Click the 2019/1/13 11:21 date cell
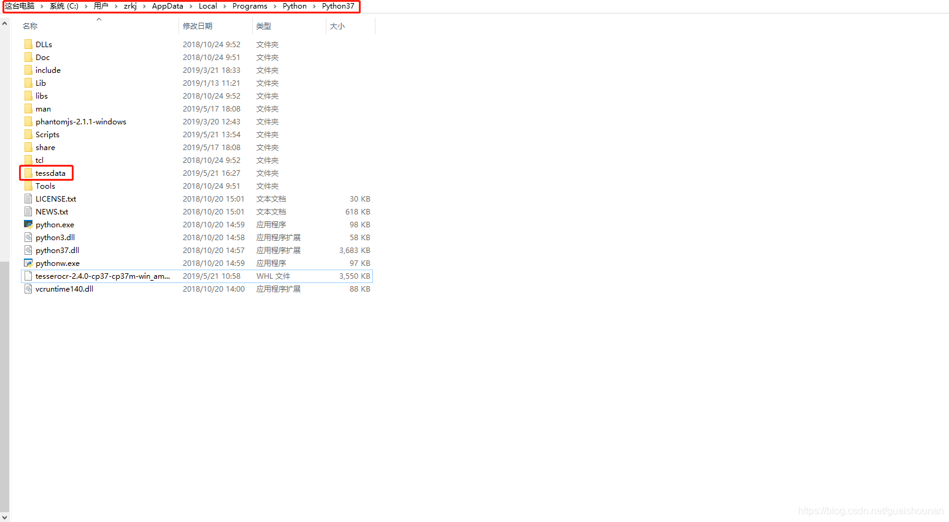The height and width of the screenshot is (522, 949). (212, 83)
